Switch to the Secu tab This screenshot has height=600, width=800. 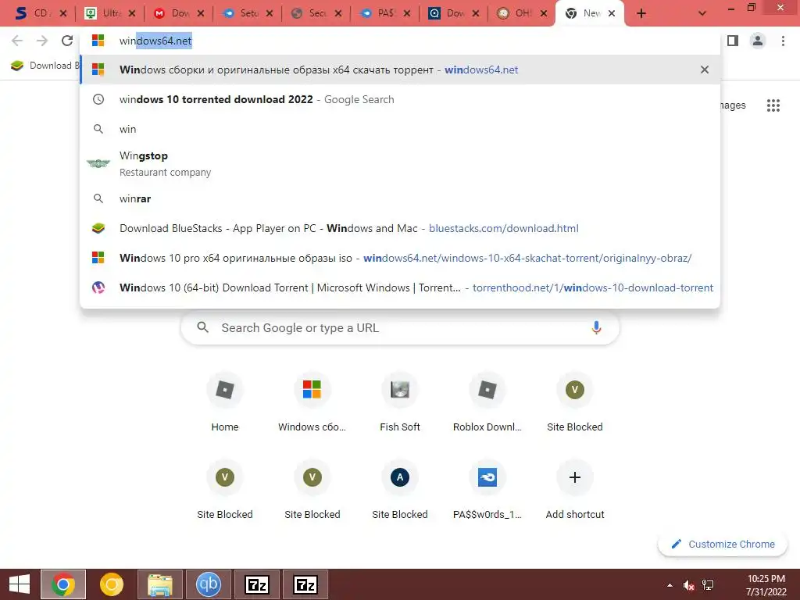click(x=311, y=13)
